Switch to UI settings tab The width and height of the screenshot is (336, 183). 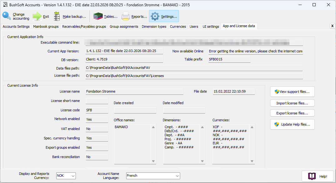coord(211,26)
